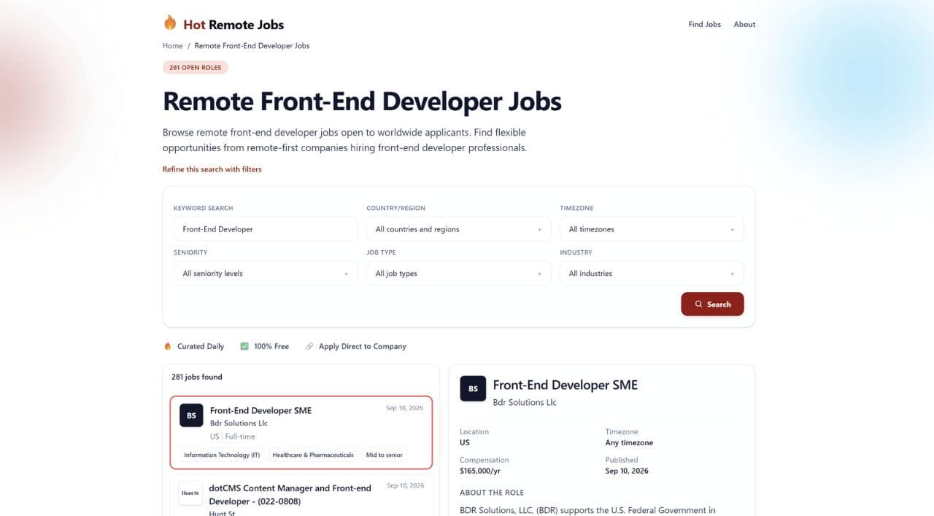This screenshot has width=934, height=516.
Task: Click the Home breadcrumb link
Action: pos(173,45)
